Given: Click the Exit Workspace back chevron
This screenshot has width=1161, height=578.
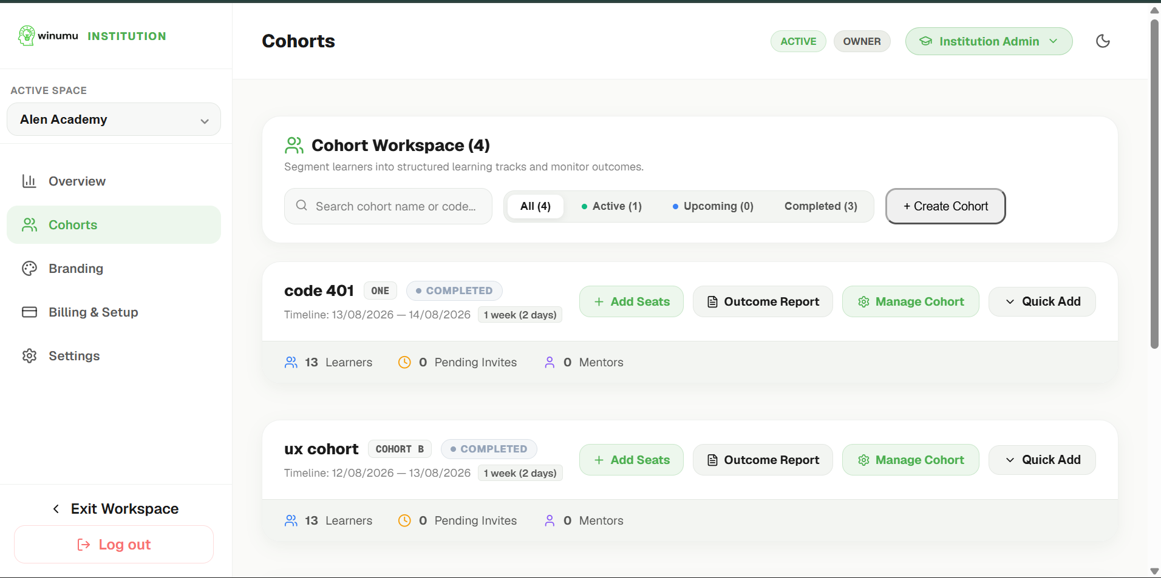Looking at the screenshot, I should 56,509.
